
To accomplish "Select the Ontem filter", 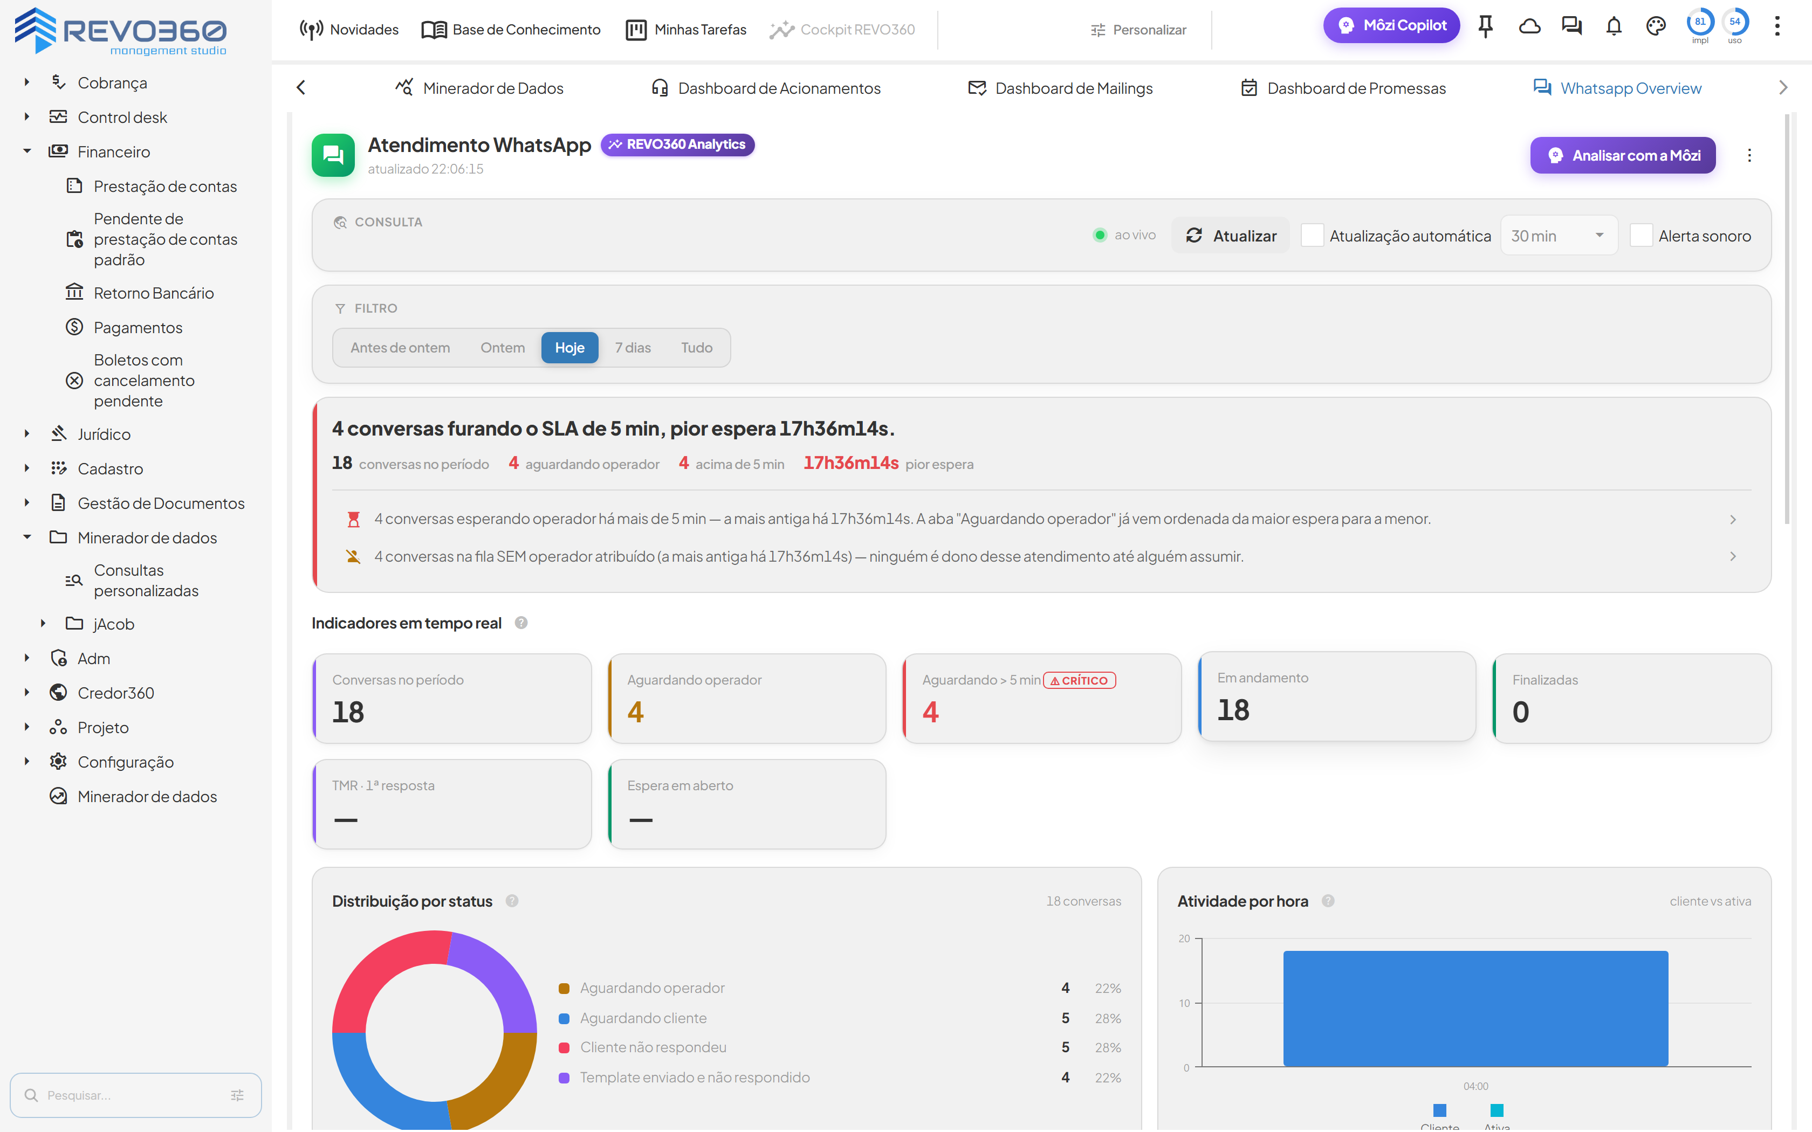I will coord(503,347).
